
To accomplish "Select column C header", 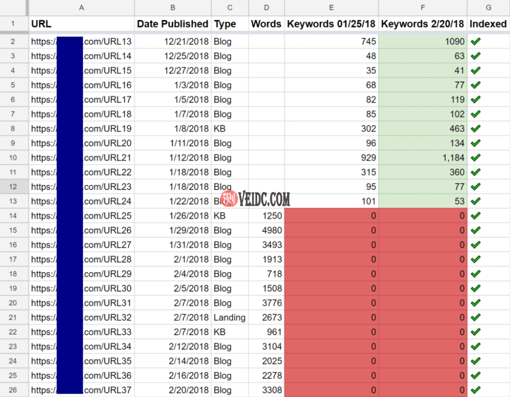I will [x=230, y=8].
